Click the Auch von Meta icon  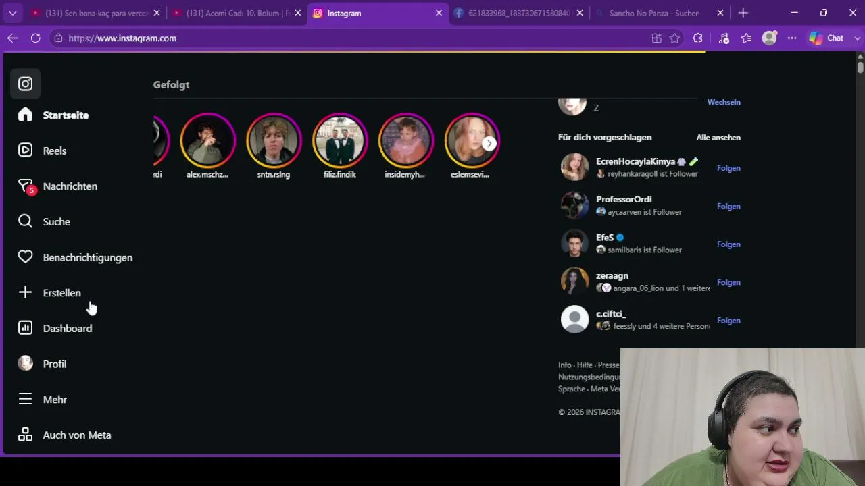[25, 435]
